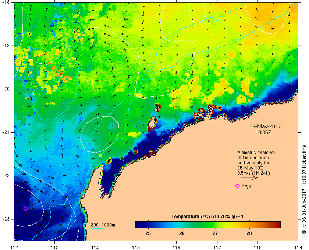309x250 pixels.
Task: Click the '0.5m/s (1kt 24h)' text
Action: (253, 173)
